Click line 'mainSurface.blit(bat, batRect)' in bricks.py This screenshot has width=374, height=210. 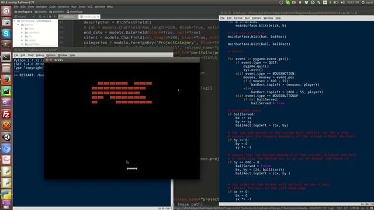257,37
